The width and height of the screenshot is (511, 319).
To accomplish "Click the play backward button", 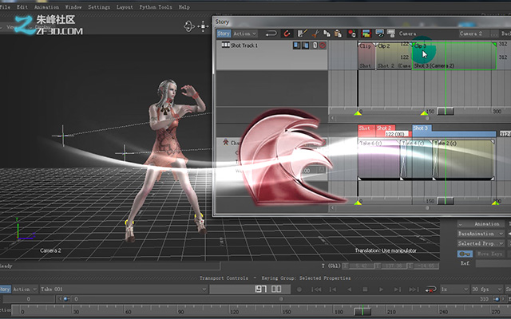I will coord(349,289).
